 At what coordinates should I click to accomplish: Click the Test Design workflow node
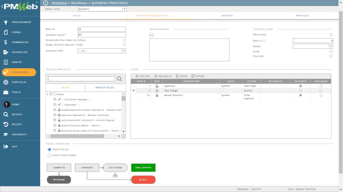115,168
